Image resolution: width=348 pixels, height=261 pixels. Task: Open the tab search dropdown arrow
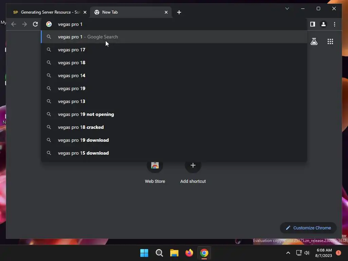click(287, 8)
